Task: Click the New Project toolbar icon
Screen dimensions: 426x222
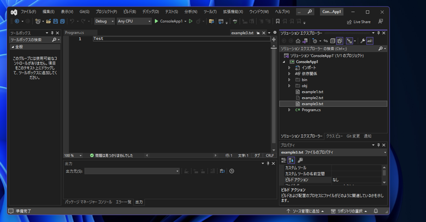Action: (38, 21)
